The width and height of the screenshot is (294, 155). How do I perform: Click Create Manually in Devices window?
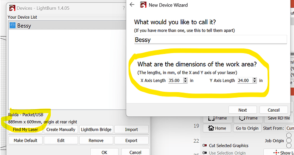(61, 130)
